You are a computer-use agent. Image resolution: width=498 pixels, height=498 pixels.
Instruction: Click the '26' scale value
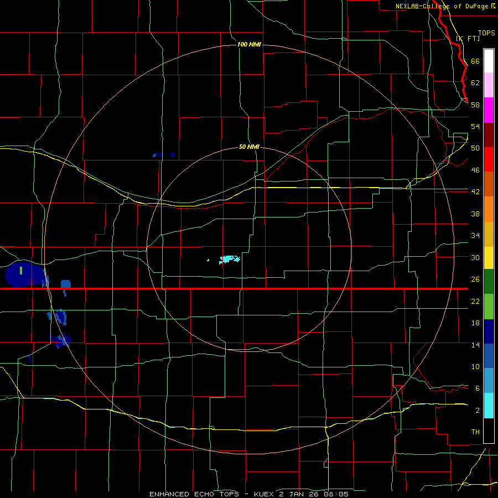475,279
